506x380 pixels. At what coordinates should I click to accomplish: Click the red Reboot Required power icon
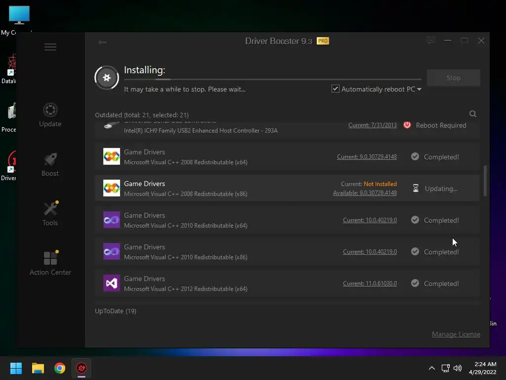407,125
